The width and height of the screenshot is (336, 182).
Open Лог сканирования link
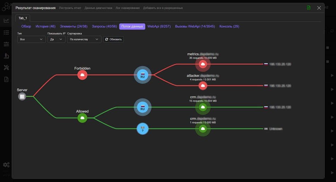(127, 8)
